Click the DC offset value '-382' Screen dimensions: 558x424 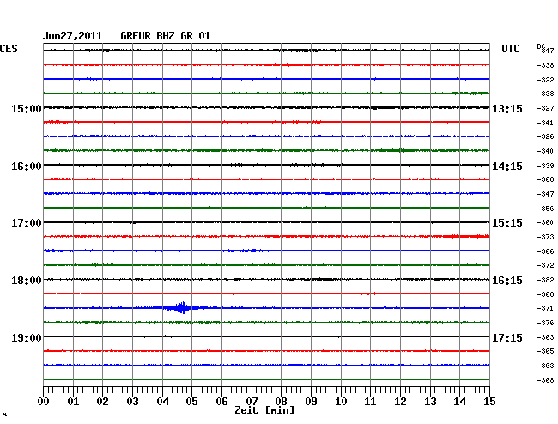point(545,280)
